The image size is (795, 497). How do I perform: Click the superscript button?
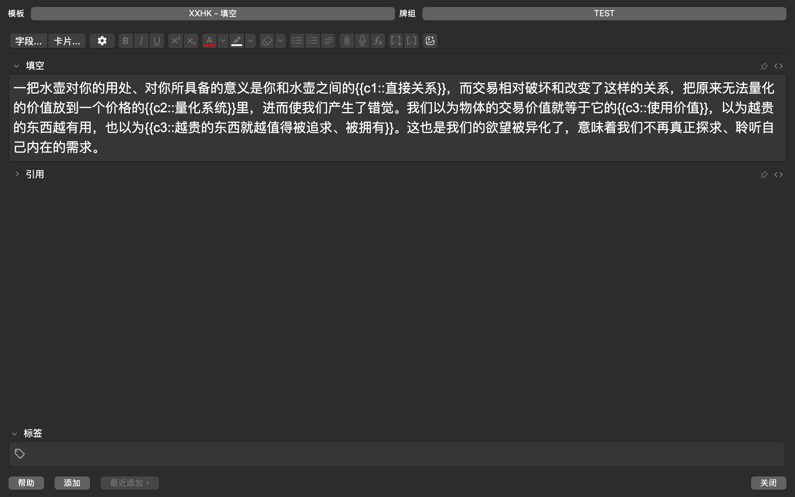[x=175, y=41]
